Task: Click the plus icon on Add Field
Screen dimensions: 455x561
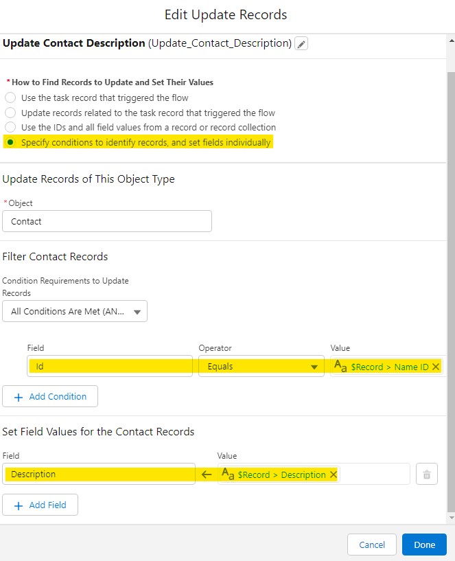Action: (19, 505)
